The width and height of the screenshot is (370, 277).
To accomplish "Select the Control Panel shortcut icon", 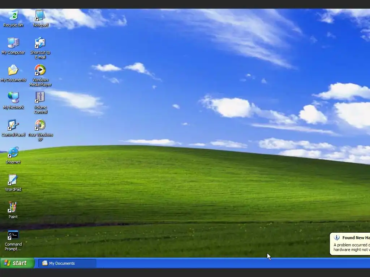I will pos(13,125).
